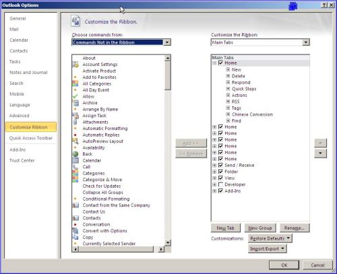Screen dimensions: 337x274
Task: Click the Attachments paperclip icon
Action: click(75, 122)
